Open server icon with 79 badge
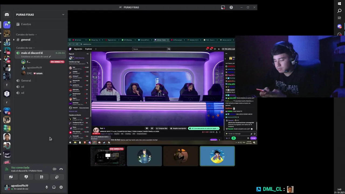The height and width of the screenshot is (194, 345). click(7, 59)
